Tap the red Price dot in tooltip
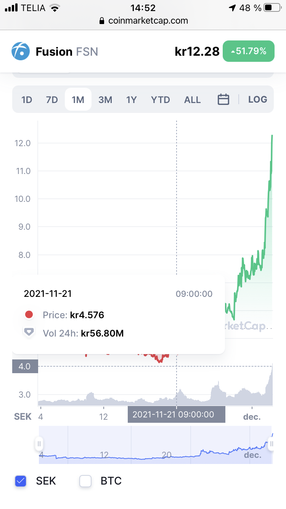The height and width of the screenshot is (509, 286). [x=29, y=315]
